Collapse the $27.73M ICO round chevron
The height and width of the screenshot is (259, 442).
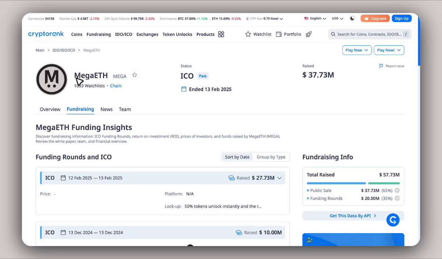279,178
